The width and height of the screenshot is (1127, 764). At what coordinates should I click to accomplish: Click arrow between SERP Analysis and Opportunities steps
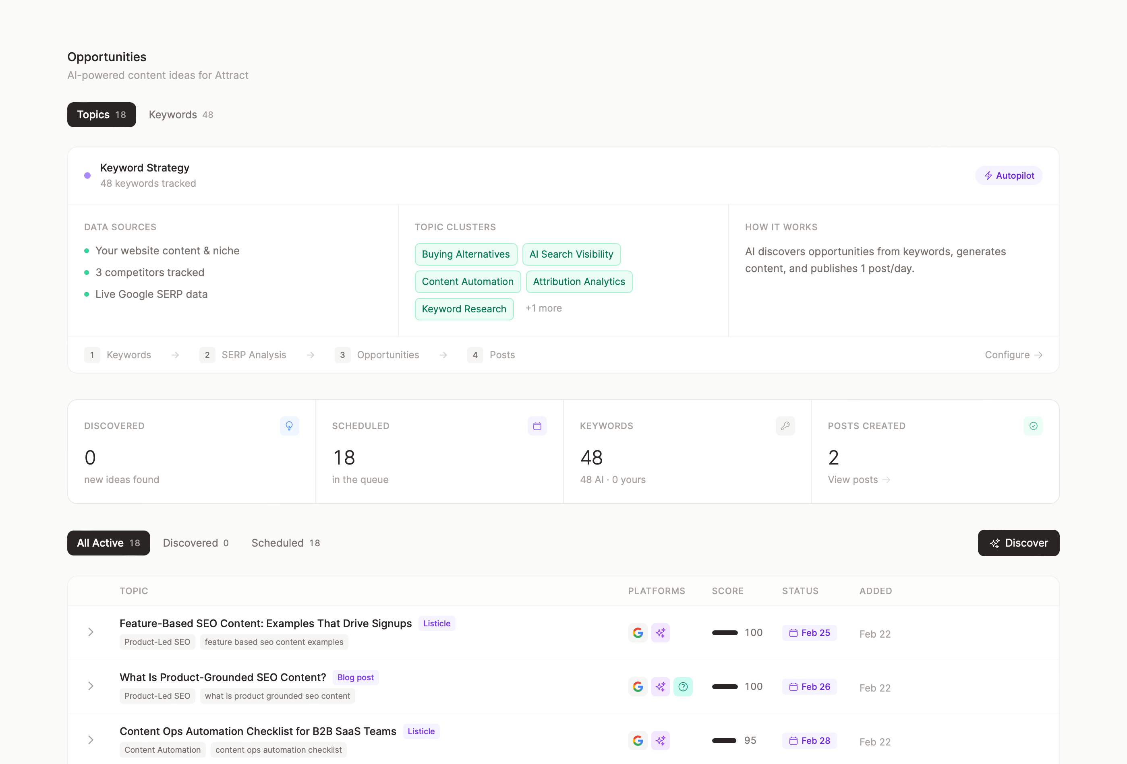[311, 355]
